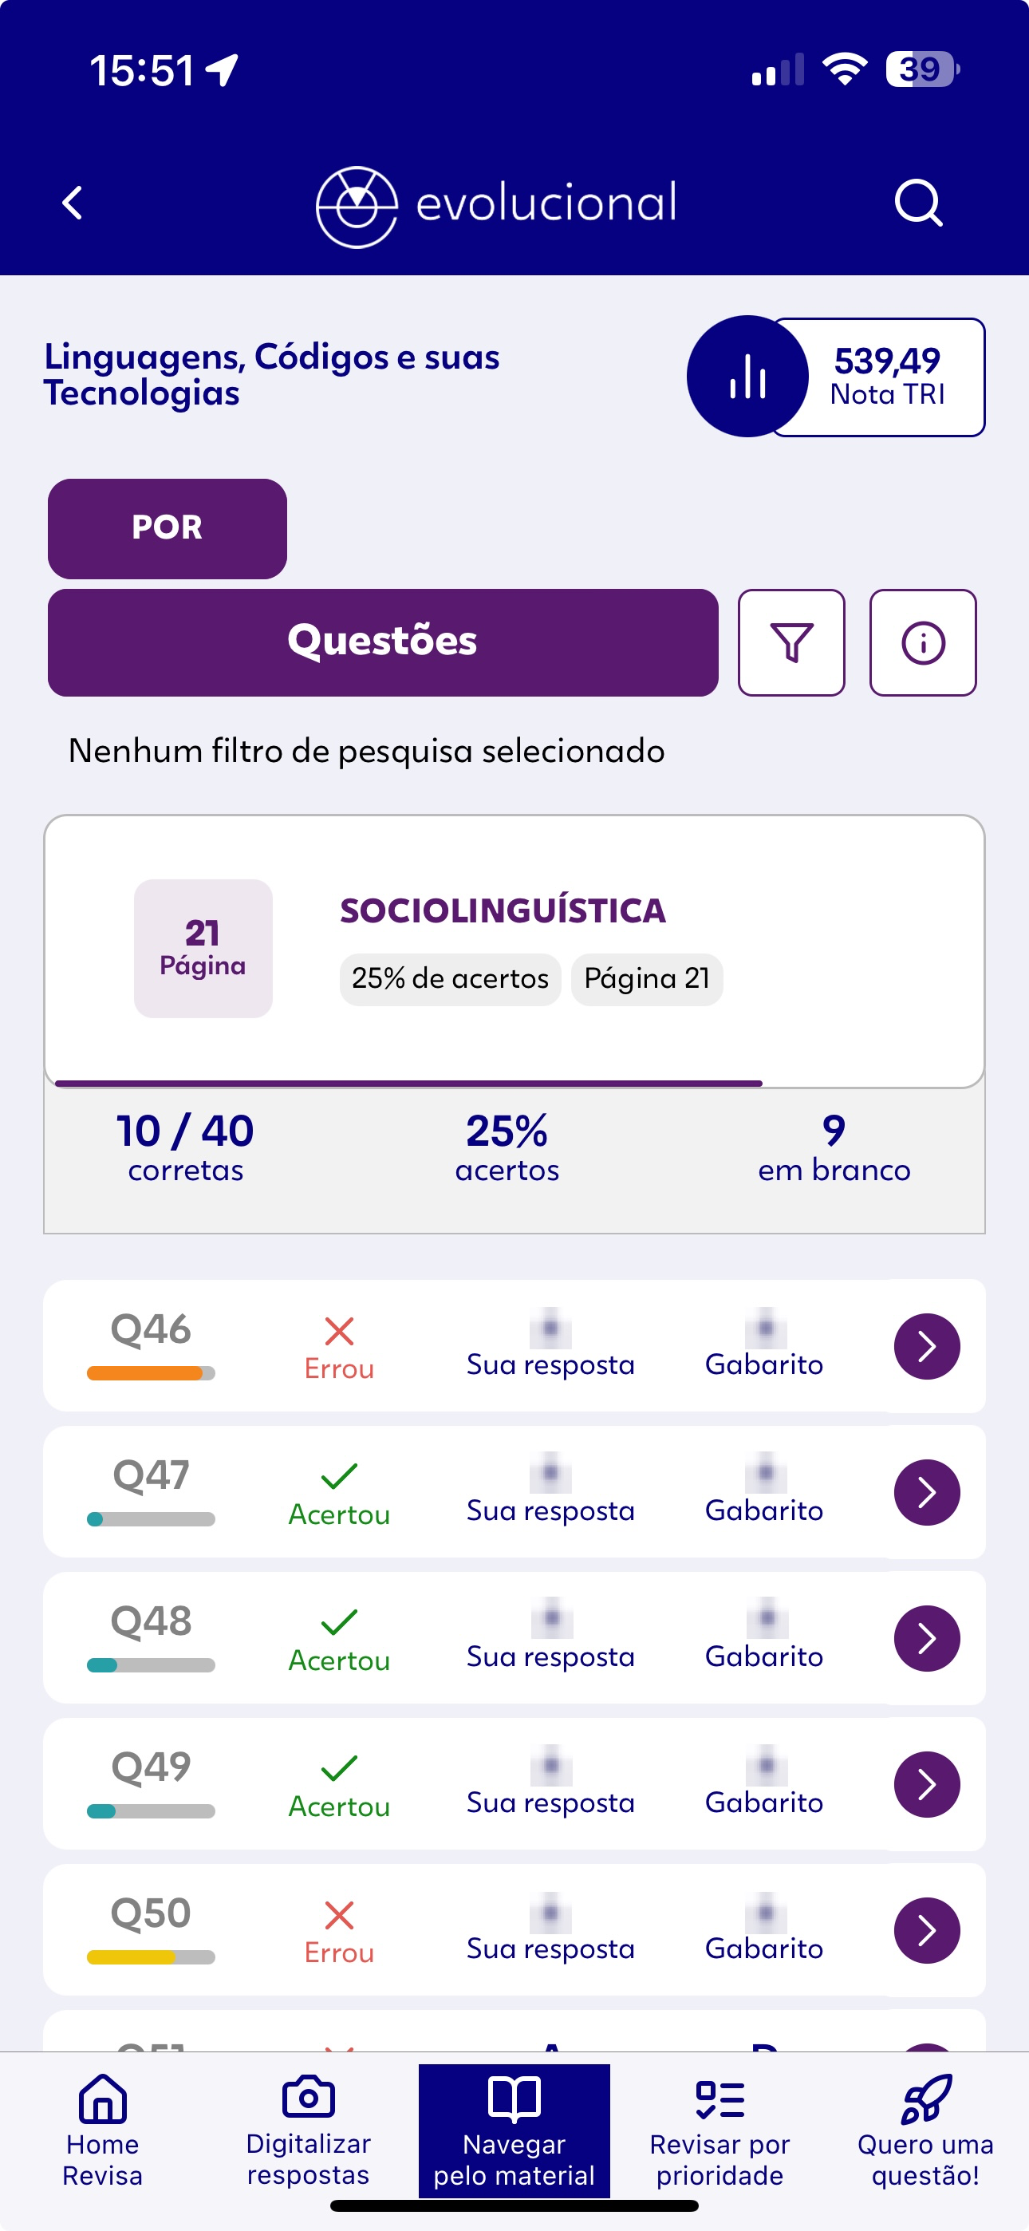Tap the bar chart Nota TRI icon
The width and height of the screenshot is (1029, 2231).
click(747, 376)
